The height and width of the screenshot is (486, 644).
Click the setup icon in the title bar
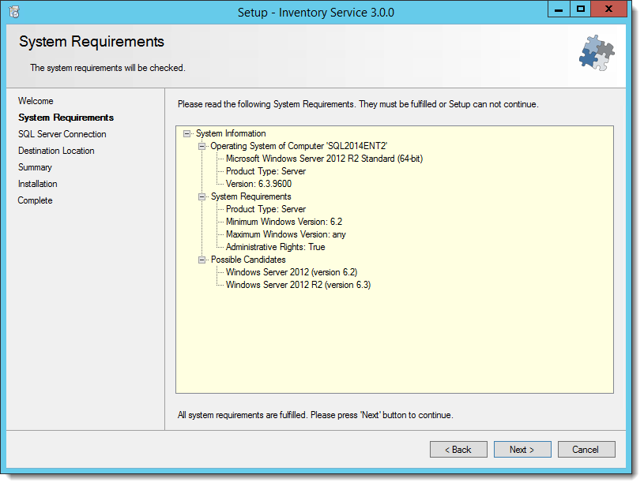14,13
